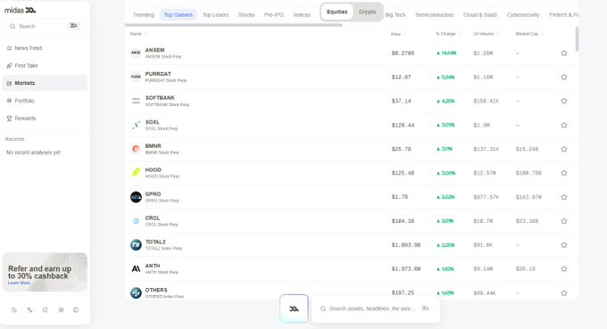
Task: Sort the table by Name column
Action: tap(138, 34)
